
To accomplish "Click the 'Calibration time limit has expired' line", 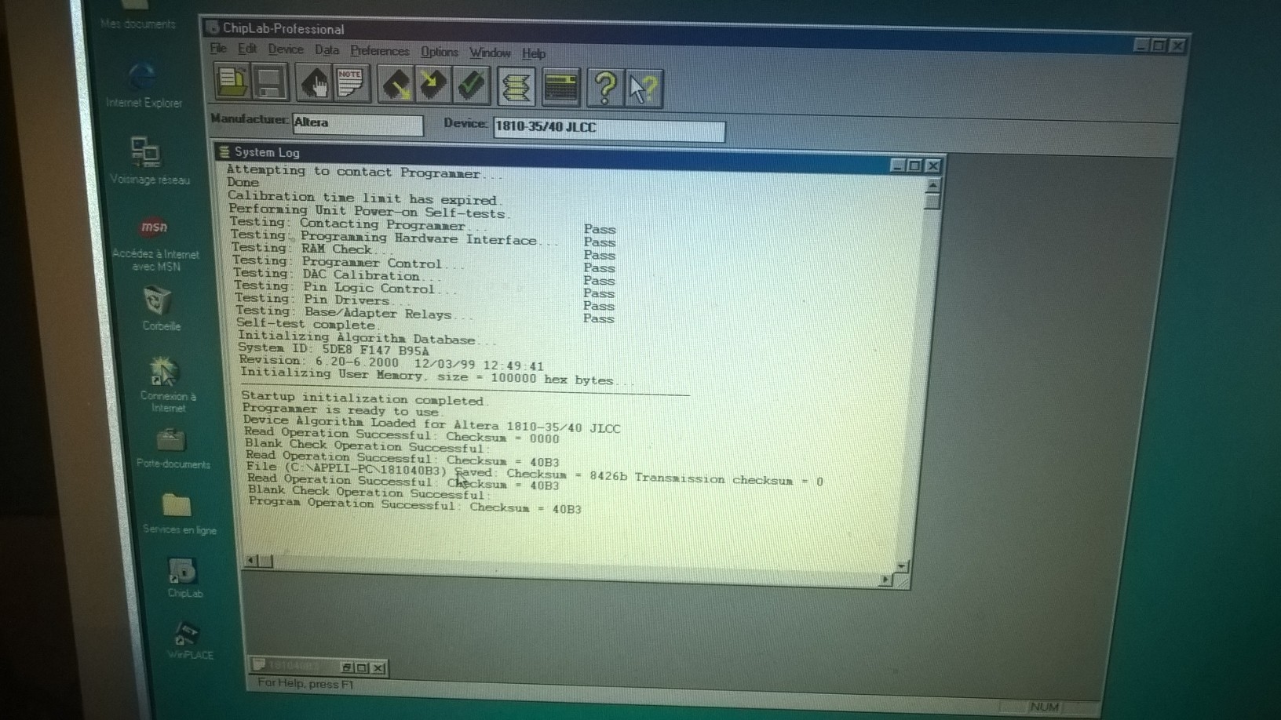I will tap(365, 198).
